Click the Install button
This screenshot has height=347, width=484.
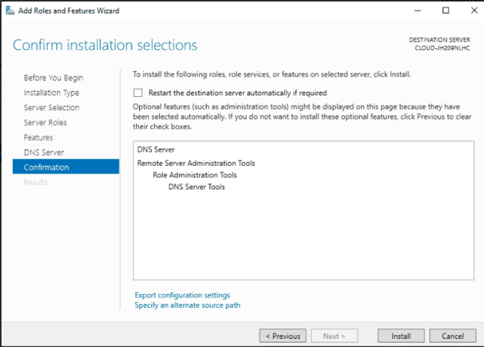(401, 336)
